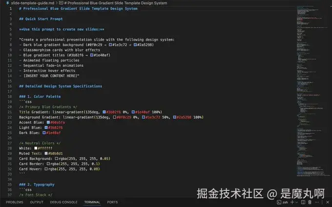Click the #1e40af swatch in 'Blue gradient titles' line
This screenshot has height=207, width=332.
click(x=92, y=55)
